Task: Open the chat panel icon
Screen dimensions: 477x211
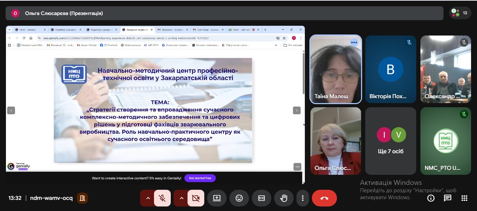Action: (x=447, y=198)
